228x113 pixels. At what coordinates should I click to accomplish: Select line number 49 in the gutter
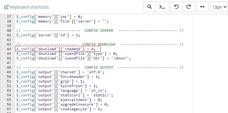pyautogui.click(x=9, y=72)
